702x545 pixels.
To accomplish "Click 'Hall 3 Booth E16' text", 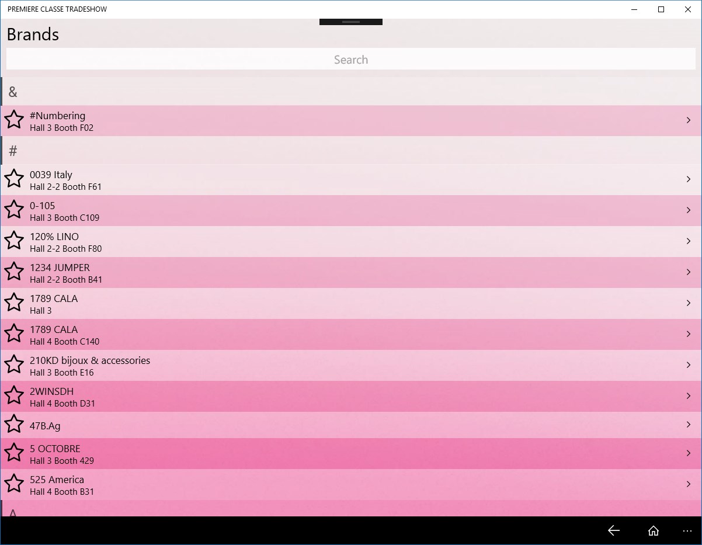I will click(61, 372).
